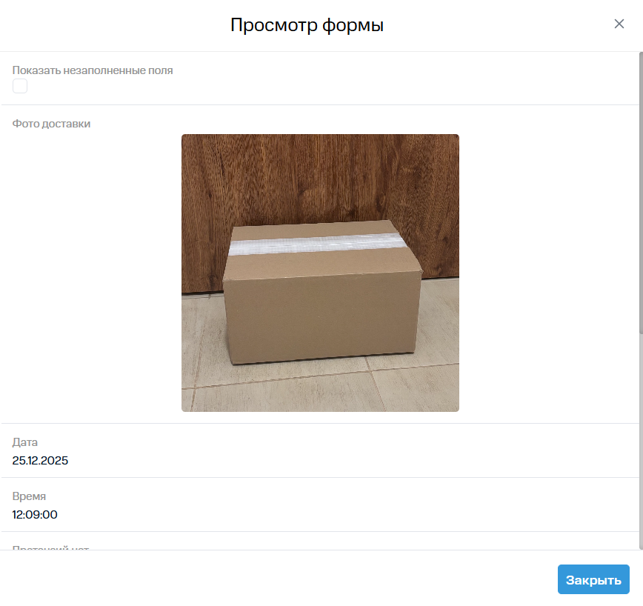Click the scrollbar track below the thumb
Image resolution: width=643 pixels, height=606 pixels.
(x=641, y=441)
